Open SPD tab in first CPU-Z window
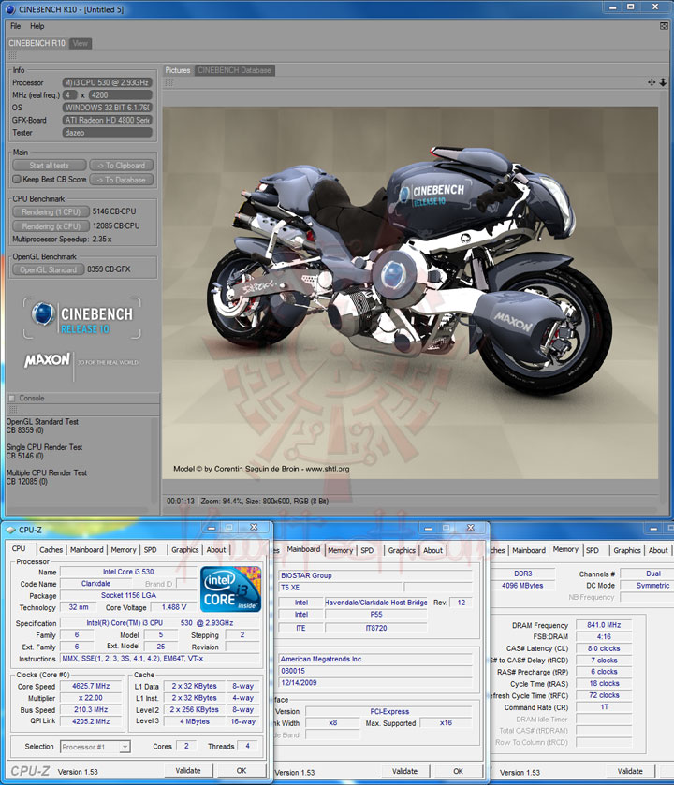674x785 pixels. coord(150,550)
